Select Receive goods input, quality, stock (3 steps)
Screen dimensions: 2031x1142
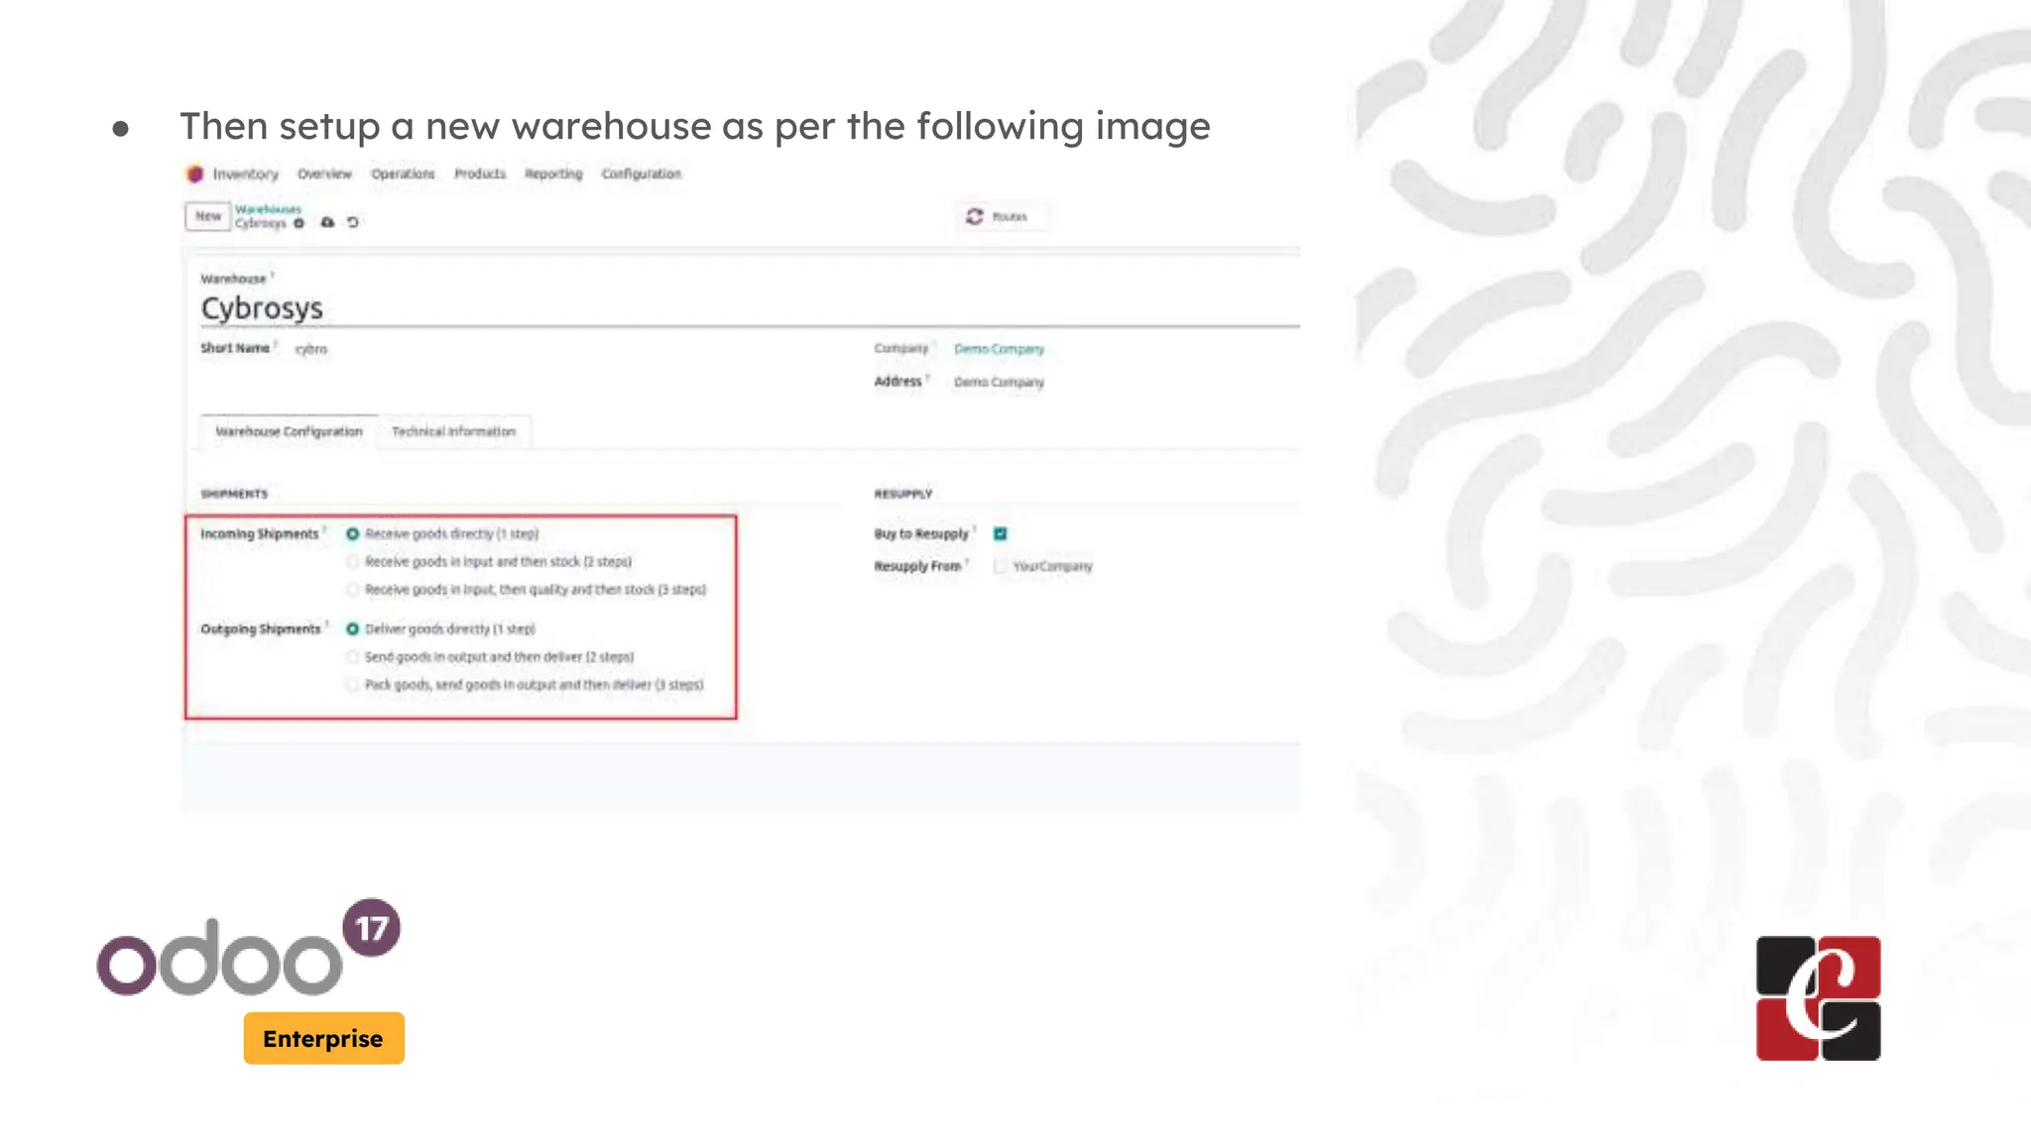click(352, 590)
